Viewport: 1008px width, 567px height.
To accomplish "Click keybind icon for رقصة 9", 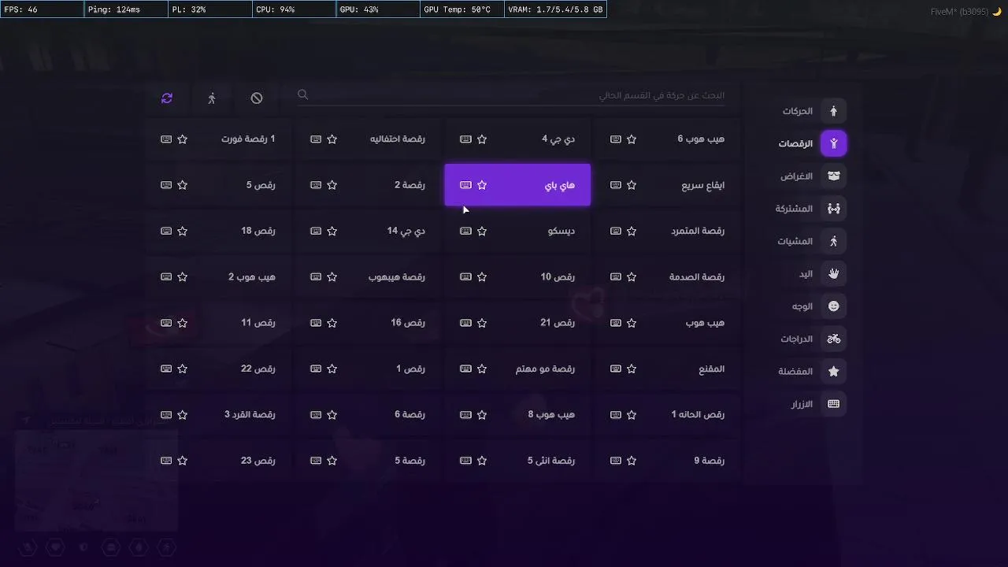I will point(616,461).
